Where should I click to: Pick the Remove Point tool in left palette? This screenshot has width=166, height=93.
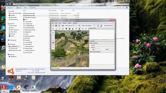point(53,48)
